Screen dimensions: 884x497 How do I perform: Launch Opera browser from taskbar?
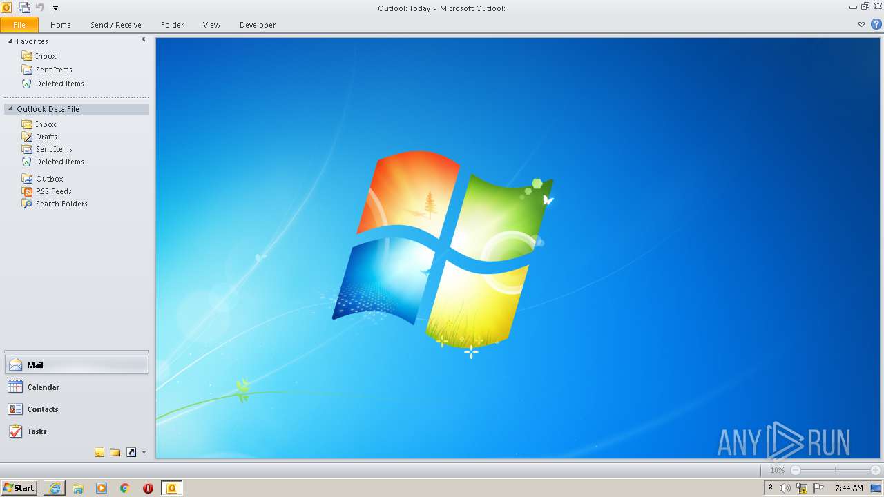(x=148, y=488)
